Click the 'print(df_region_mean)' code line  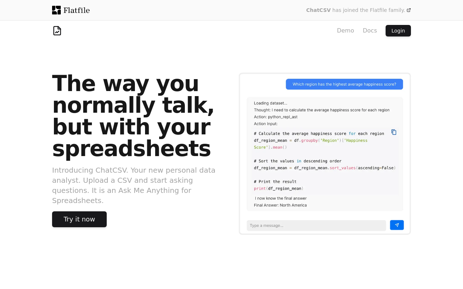[x=279, y=188]
